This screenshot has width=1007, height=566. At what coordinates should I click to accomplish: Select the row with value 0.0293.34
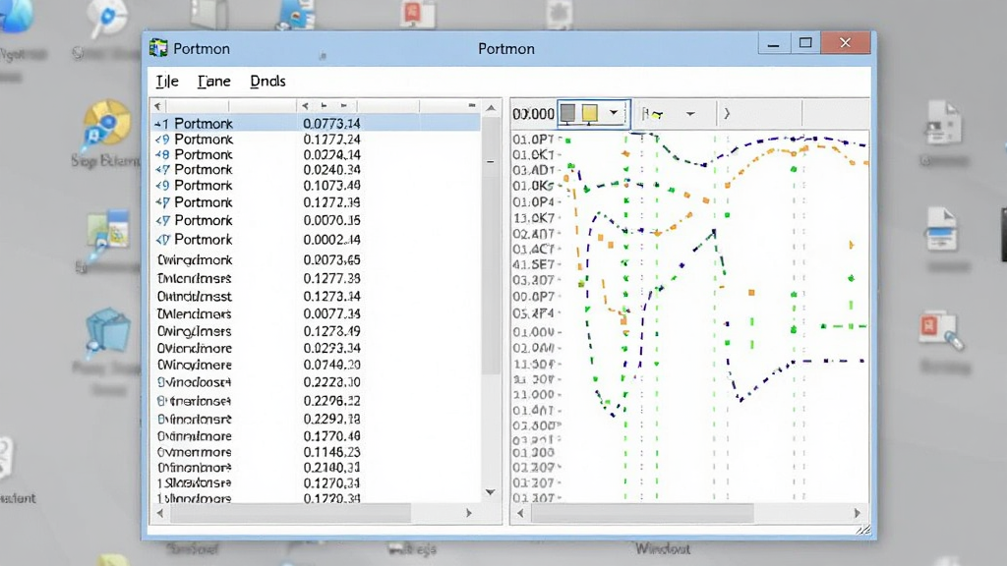(317, 348)
